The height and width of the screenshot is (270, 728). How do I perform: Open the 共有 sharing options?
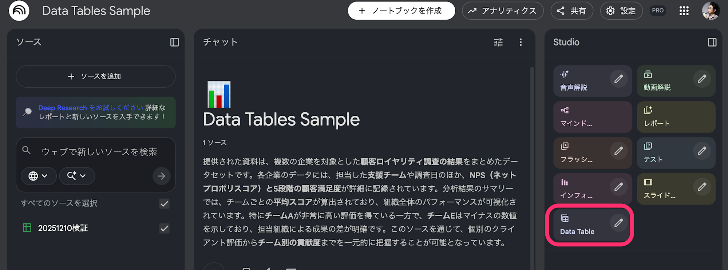[571, 11]
